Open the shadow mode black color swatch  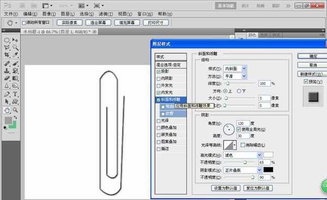point(268,170)
